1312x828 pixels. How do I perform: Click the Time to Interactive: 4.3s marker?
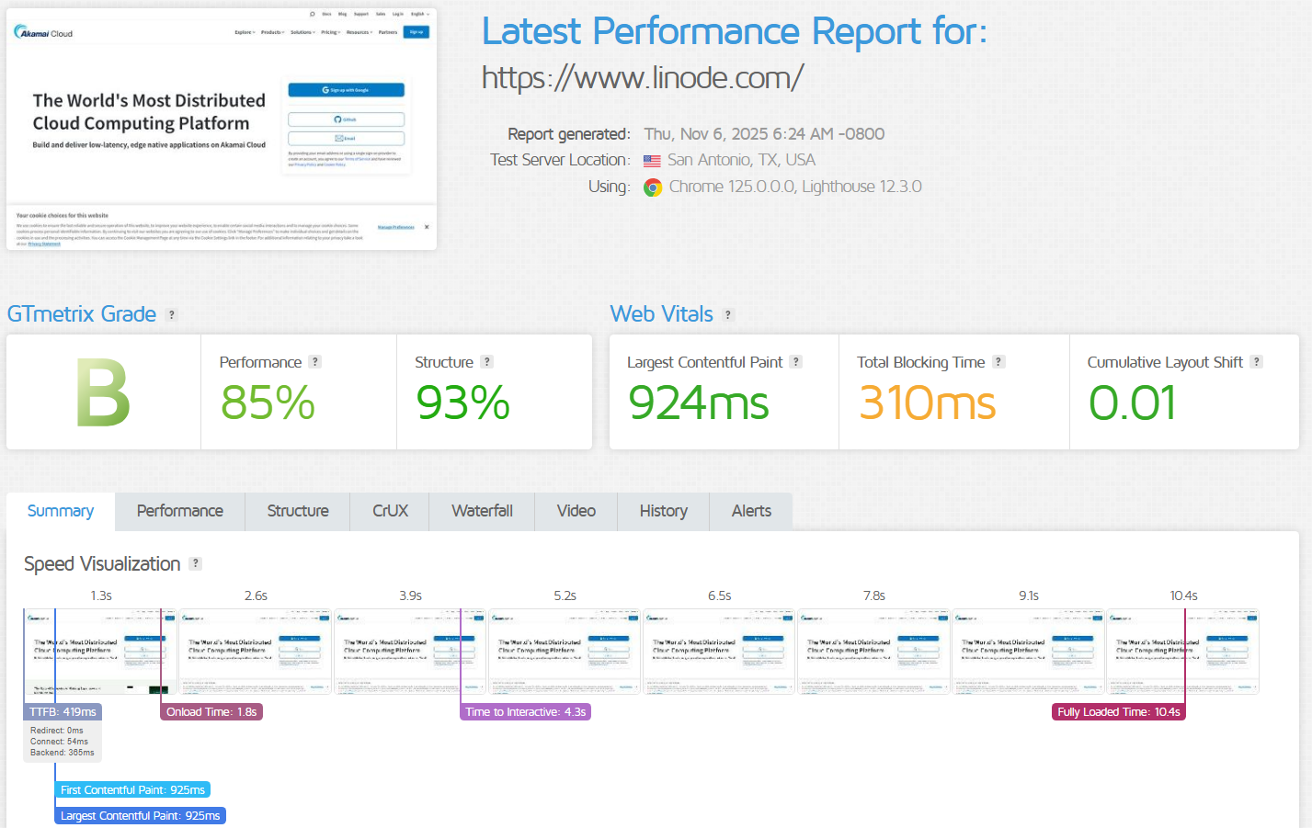coord(525,712)
